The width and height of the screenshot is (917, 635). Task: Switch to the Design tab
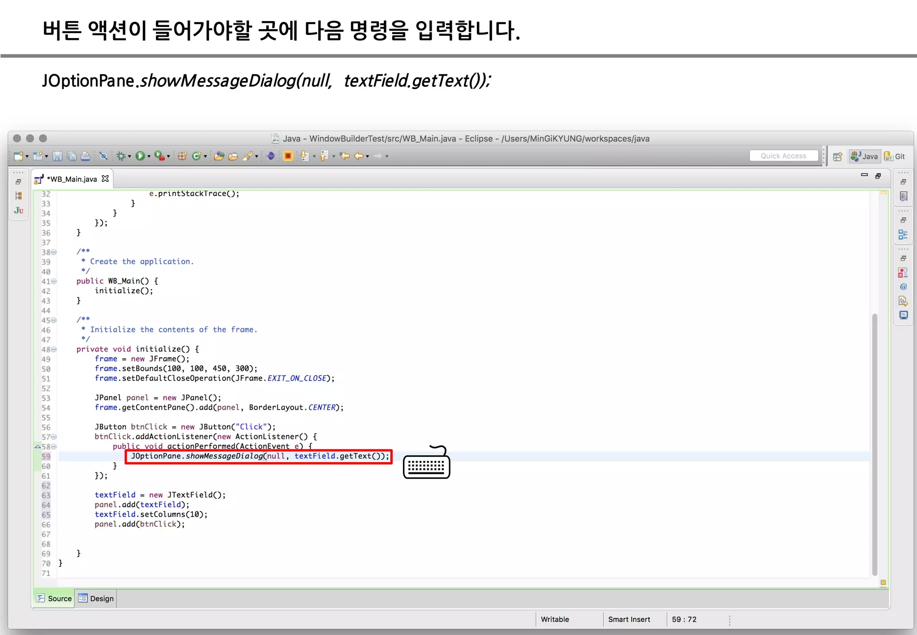96,598
